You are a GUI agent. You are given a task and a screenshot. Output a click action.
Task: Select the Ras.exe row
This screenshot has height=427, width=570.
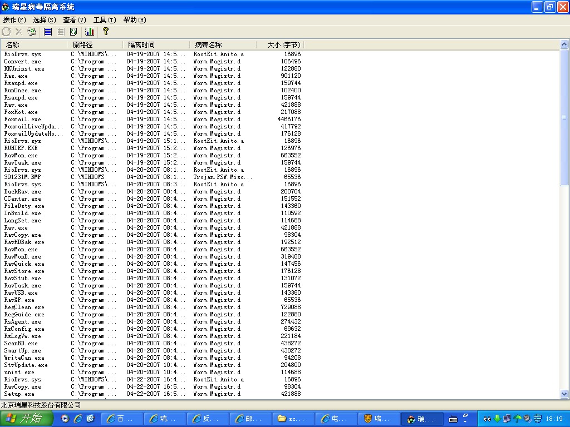pos(153,76)
